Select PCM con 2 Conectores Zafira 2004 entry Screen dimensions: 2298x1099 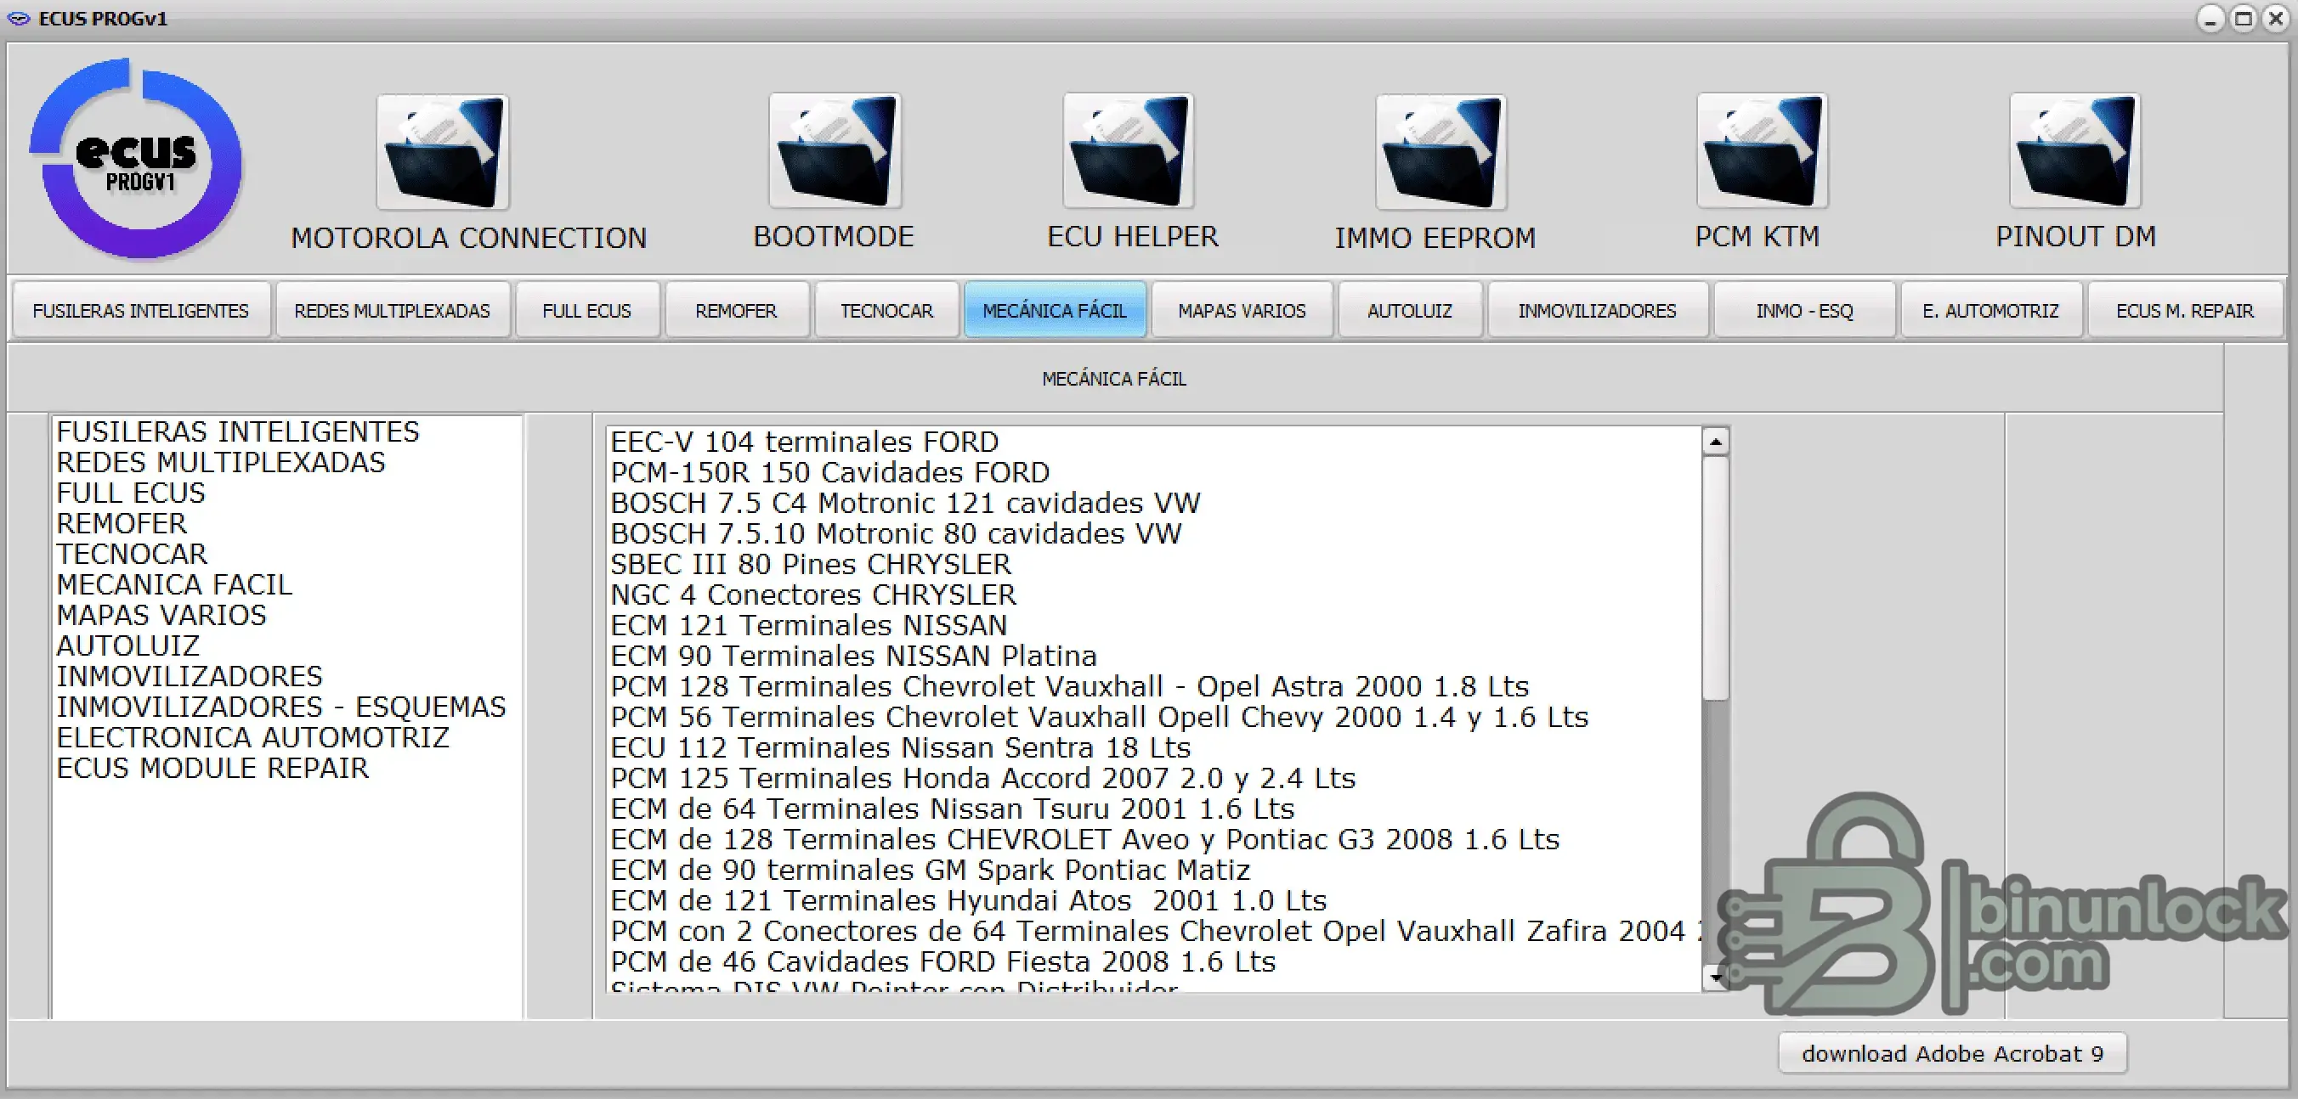pos(1155,931)
